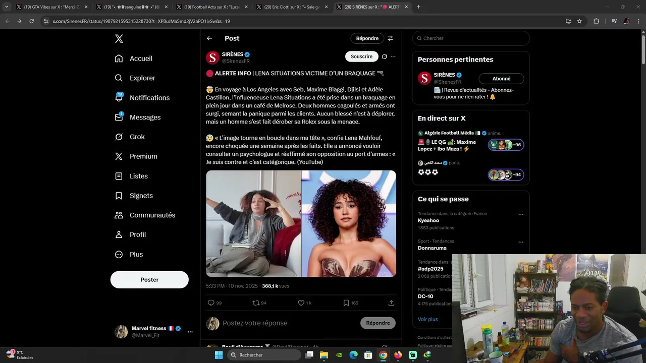
Task: Open Chrome extensions puzzle icon
Action: click(596, 21)
